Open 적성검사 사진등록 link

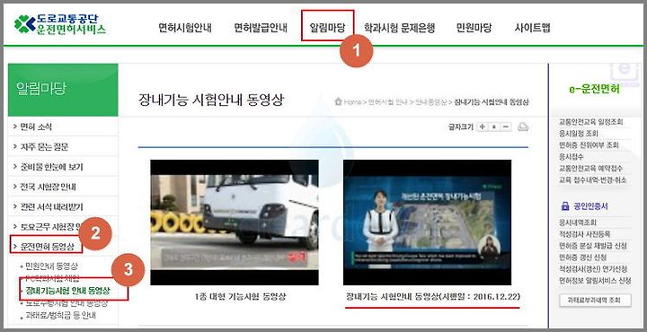[x=584, y=234]
